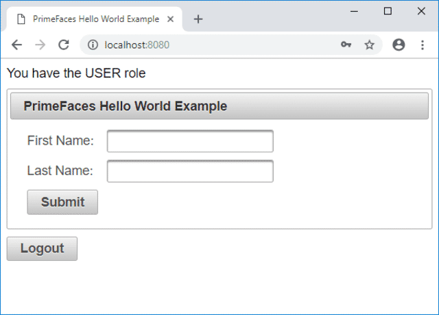The height and width of the screenshot is (315, 439).
Task: Open saved passwords key icon
Action: tap(346, 45)
